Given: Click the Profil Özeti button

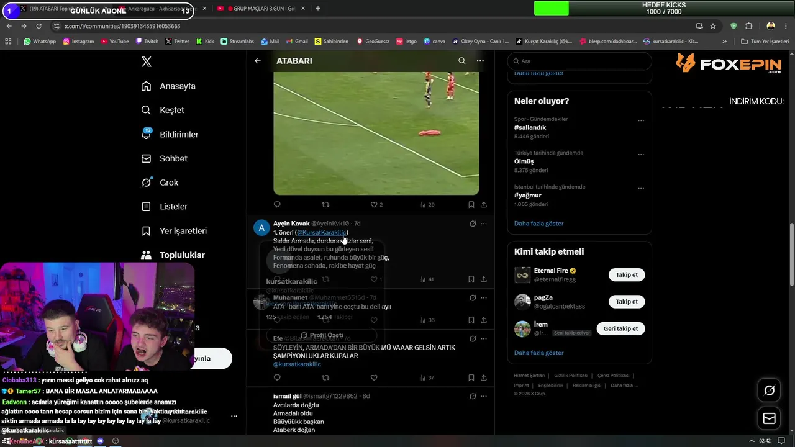Looking at the screenshot, I should [x=322, y=335].
